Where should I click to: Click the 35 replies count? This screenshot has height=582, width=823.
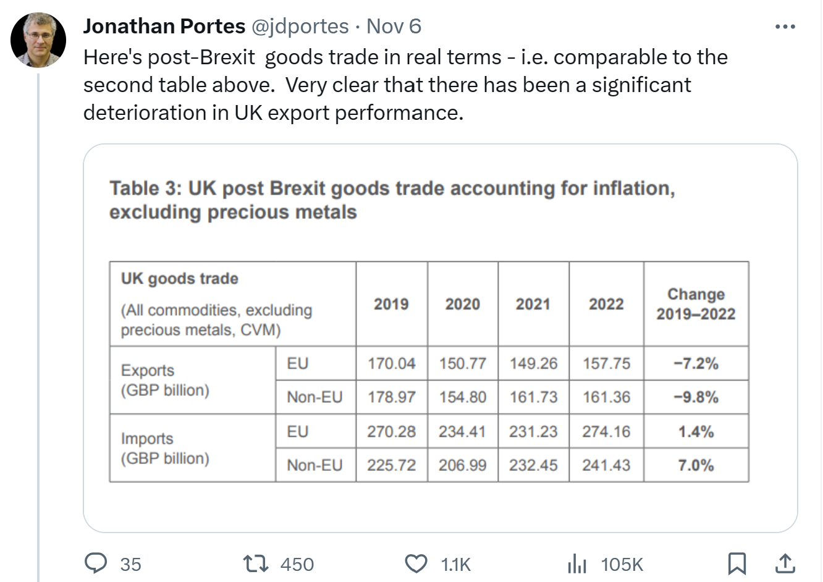pyautogui.click(x=130, y=564)
